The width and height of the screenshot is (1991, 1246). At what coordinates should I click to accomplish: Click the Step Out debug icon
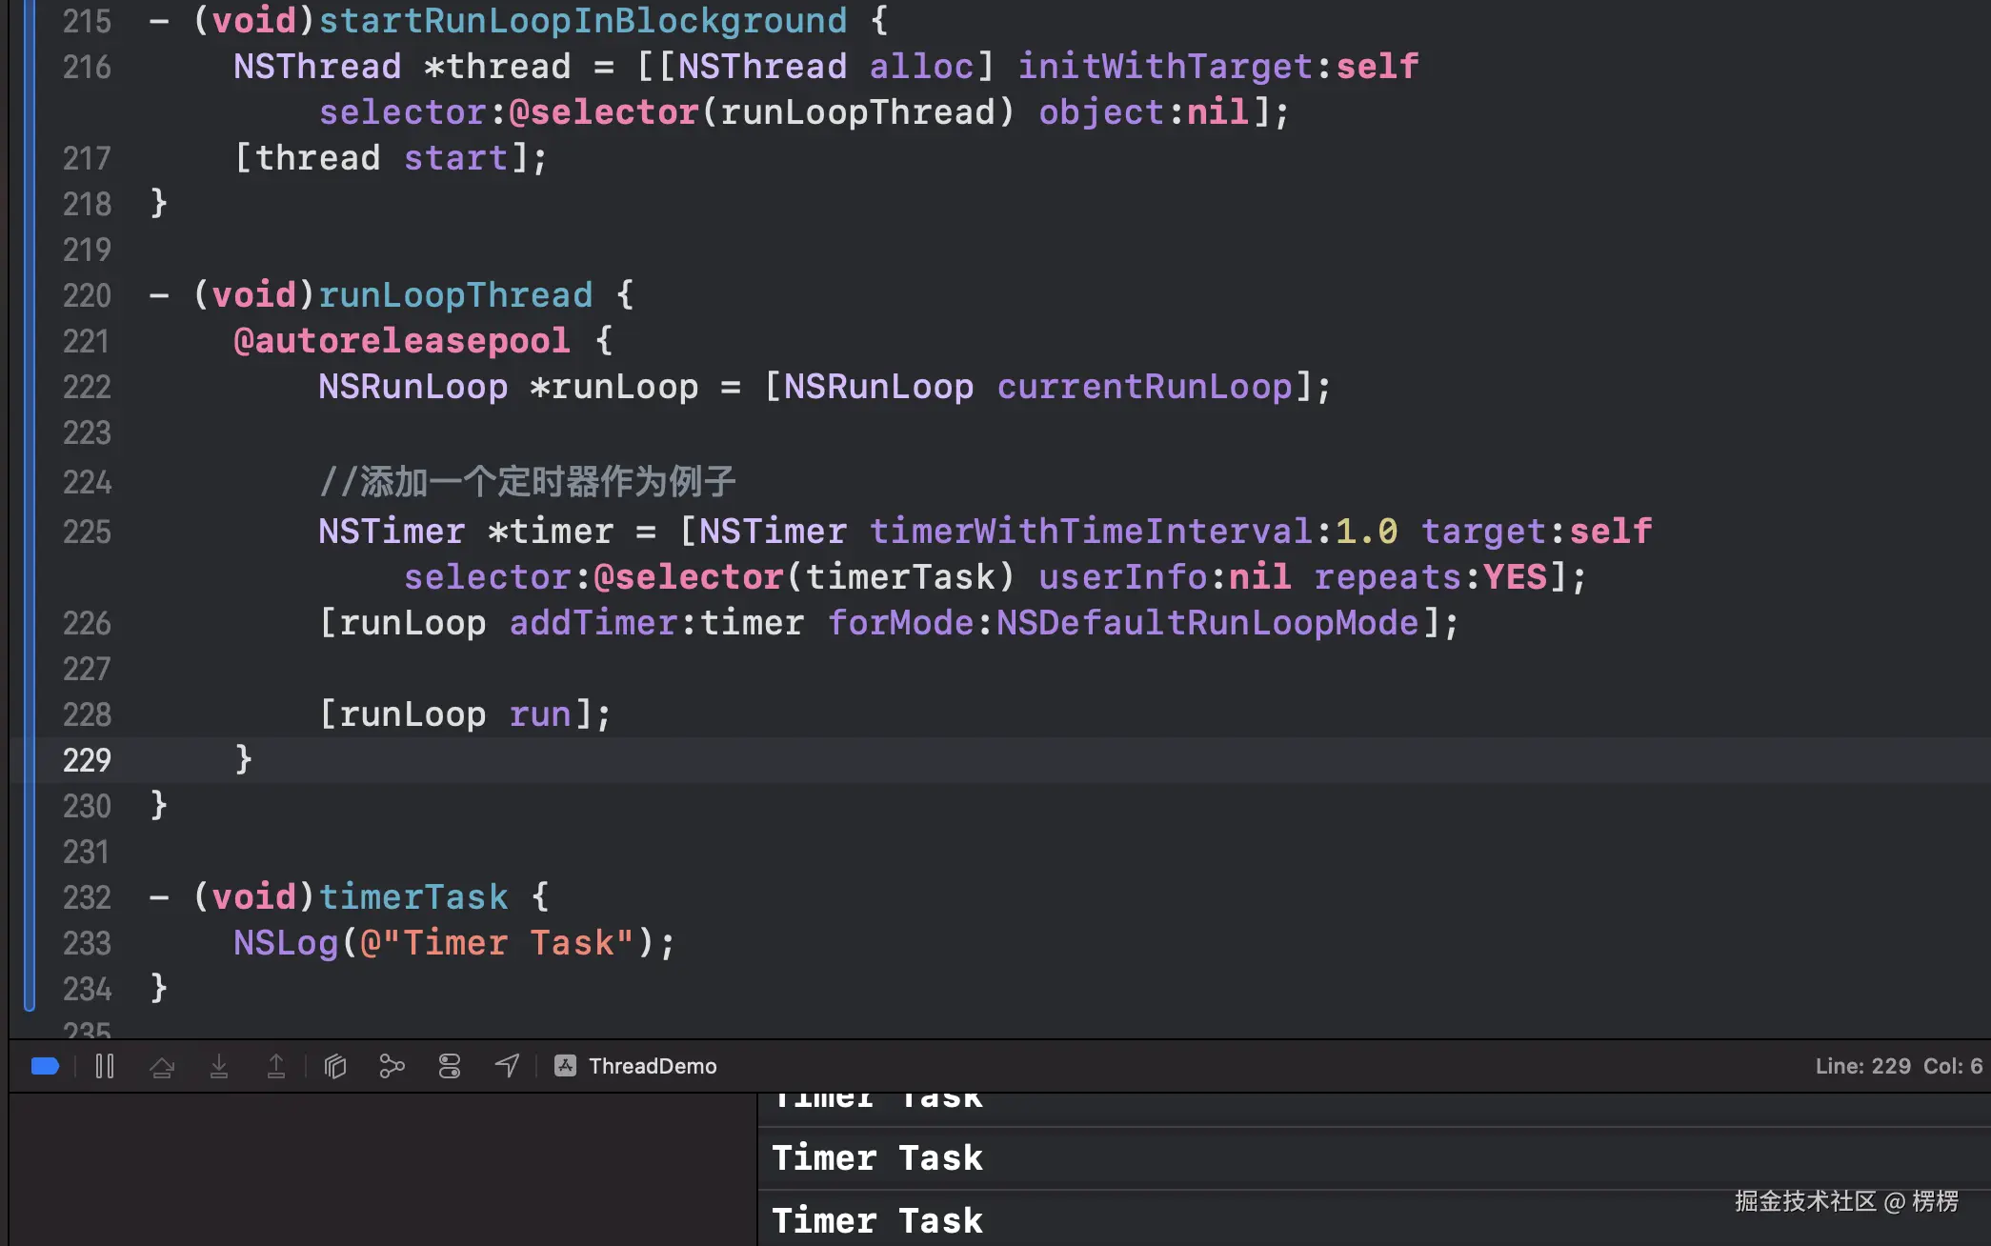pos(276,1066)
